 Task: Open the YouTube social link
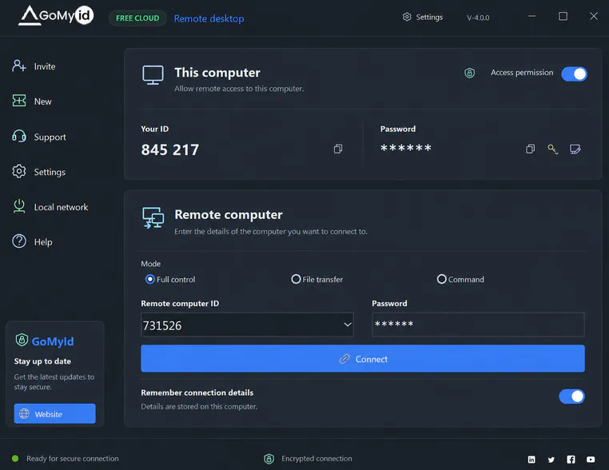pos(591,460)
